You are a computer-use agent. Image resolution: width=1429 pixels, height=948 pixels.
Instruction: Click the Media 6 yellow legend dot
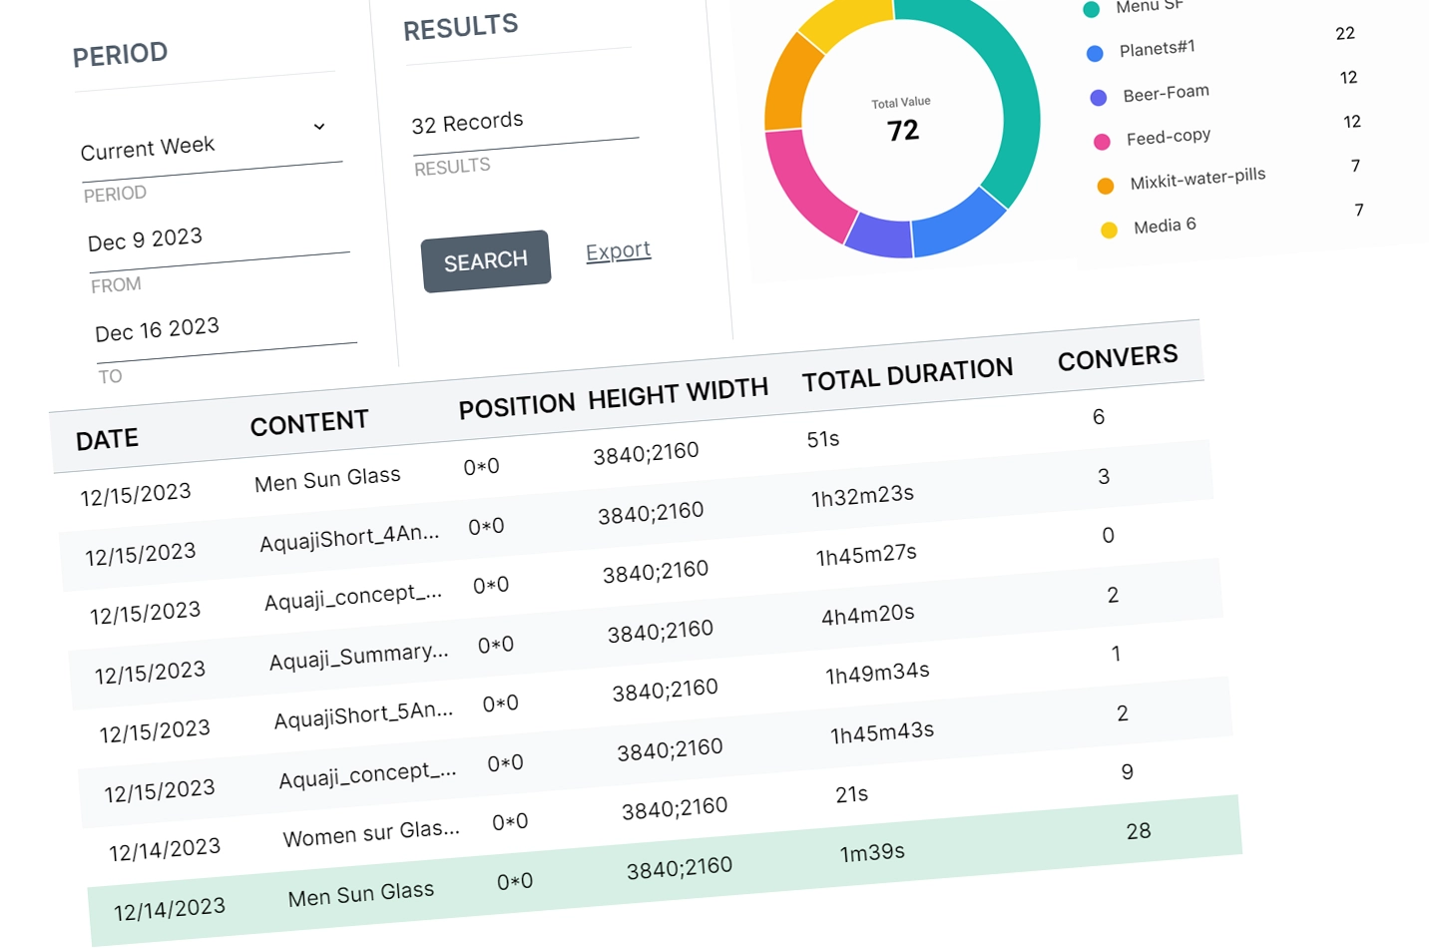point(1109,231)
